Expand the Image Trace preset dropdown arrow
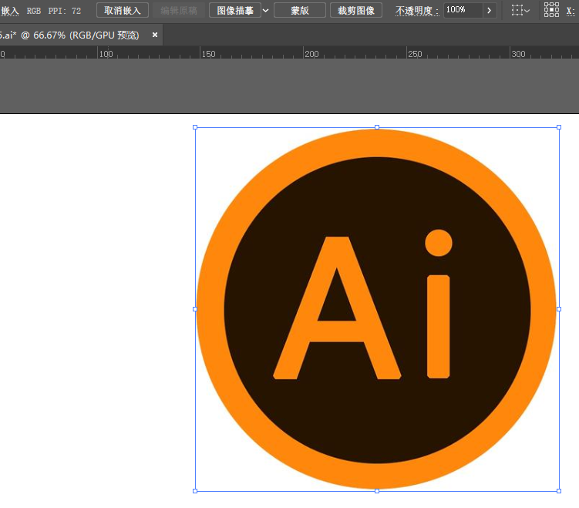This screenshot has height=508, width=579. (265, 10)
